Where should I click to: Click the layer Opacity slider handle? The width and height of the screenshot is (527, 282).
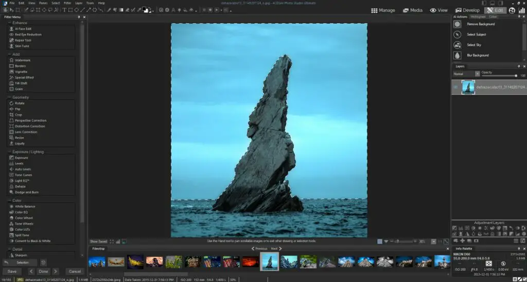tap(516, 76)
